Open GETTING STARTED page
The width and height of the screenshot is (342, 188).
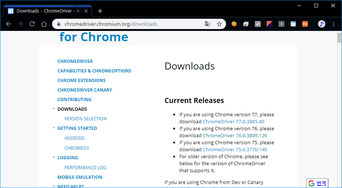[x=77, y=128]
